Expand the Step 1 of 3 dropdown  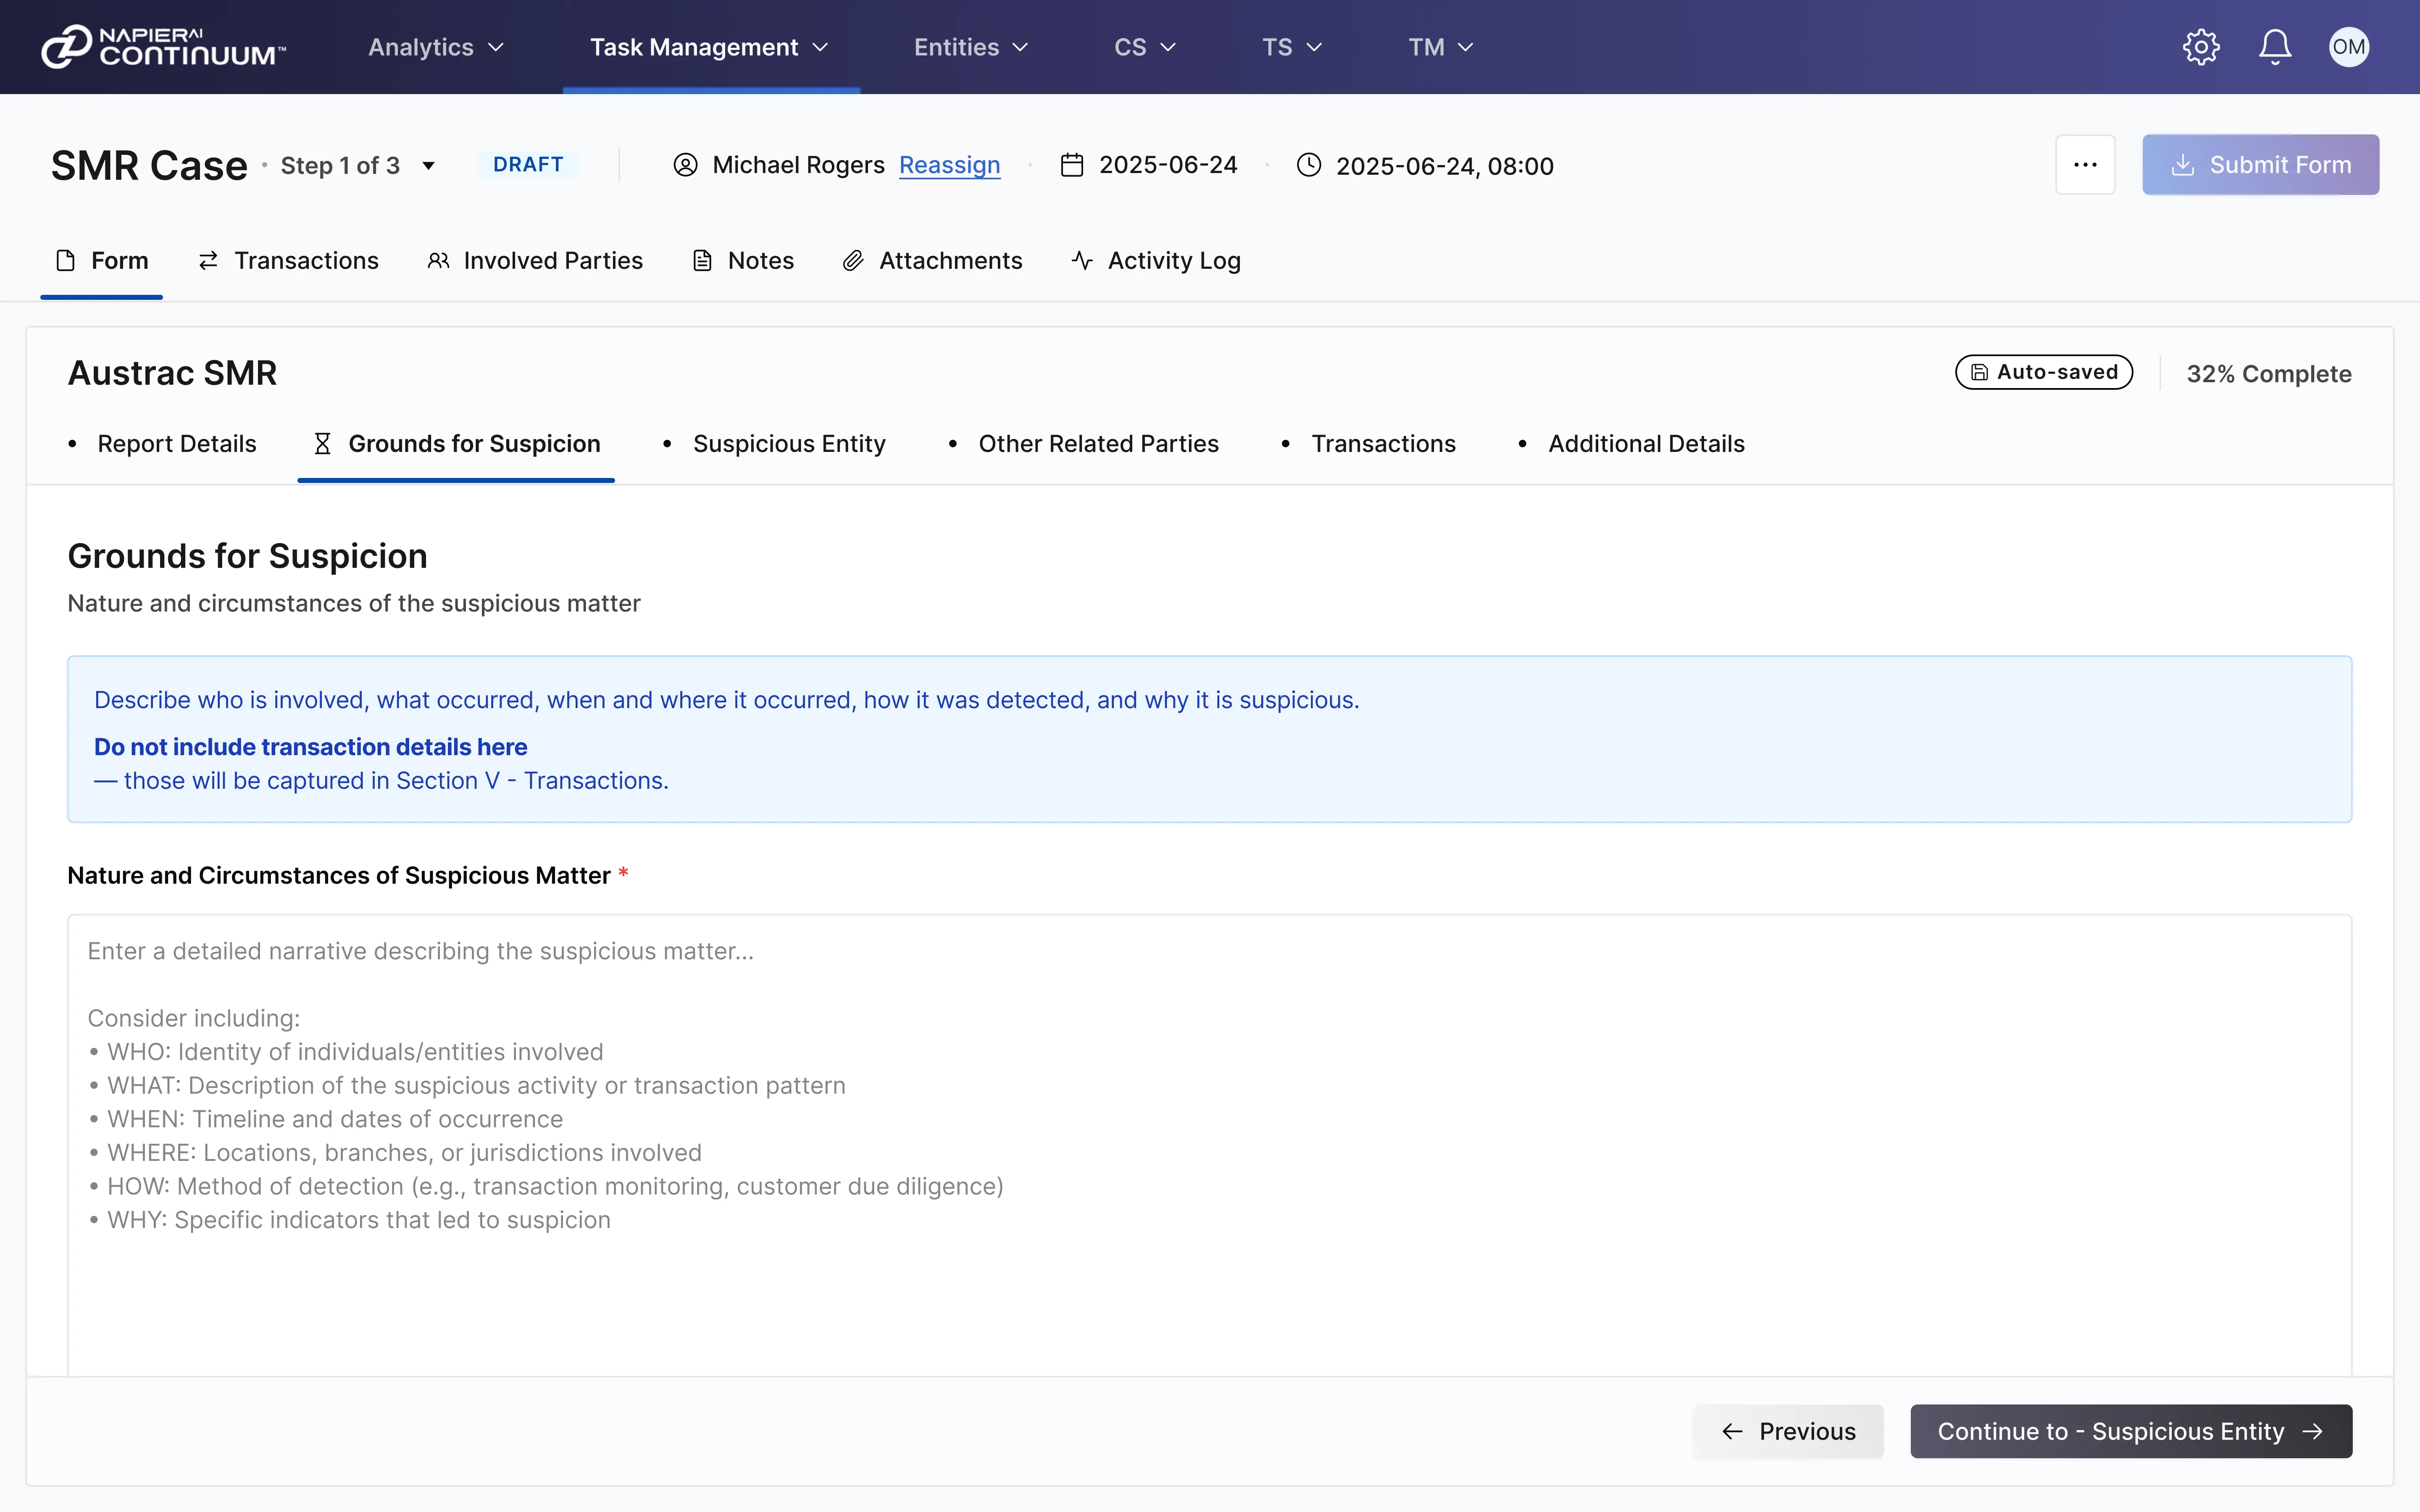[428, 166]
